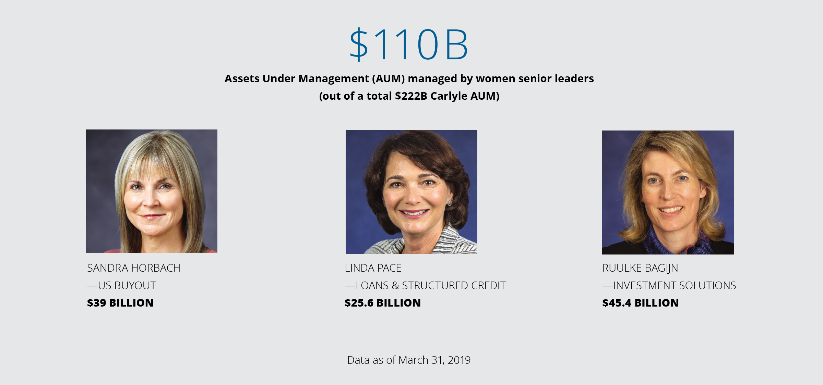
Task: Click the $39 BILLION figure
Action: click(x=120, y=303)
